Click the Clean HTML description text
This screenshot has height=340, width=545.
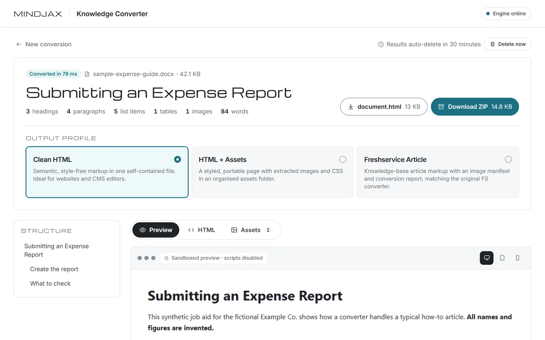(104, 175)
